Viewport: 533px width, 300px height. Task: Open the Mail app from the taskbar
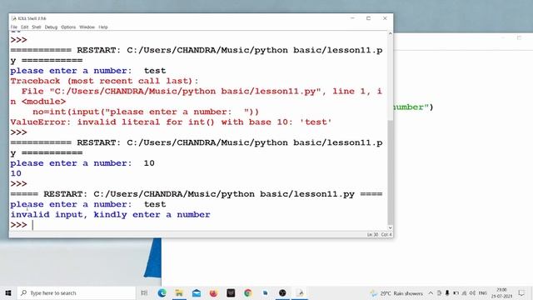point(197,292)
